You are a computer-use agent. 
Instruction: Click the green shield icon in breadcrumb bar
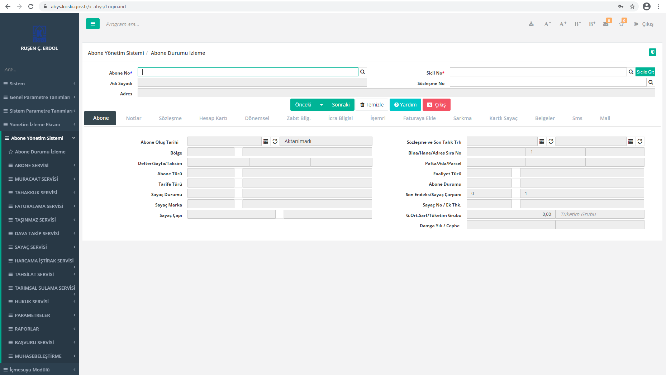(652, 52)
